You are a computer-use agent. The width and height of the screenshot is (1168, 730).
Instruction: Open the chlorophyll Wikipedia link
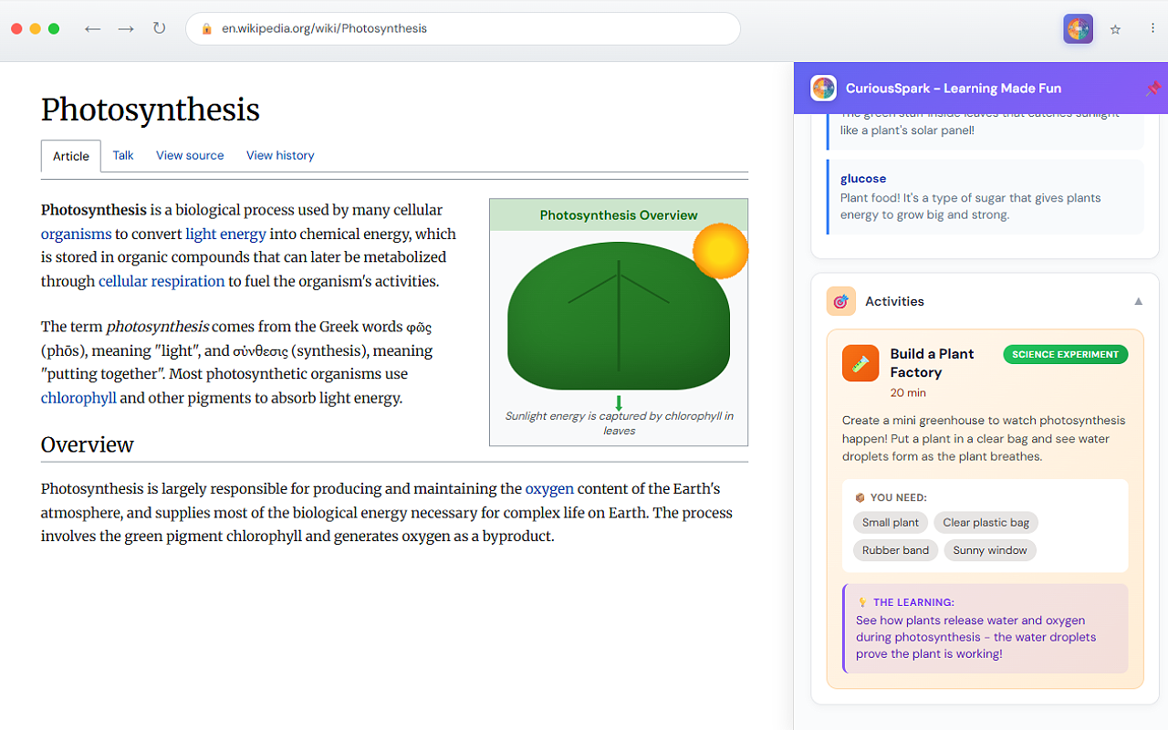(78, 397)
